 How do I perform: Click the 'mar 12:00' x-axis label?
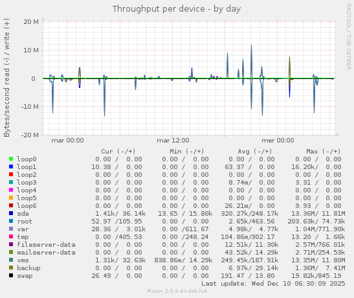click(x=173, y=141)
